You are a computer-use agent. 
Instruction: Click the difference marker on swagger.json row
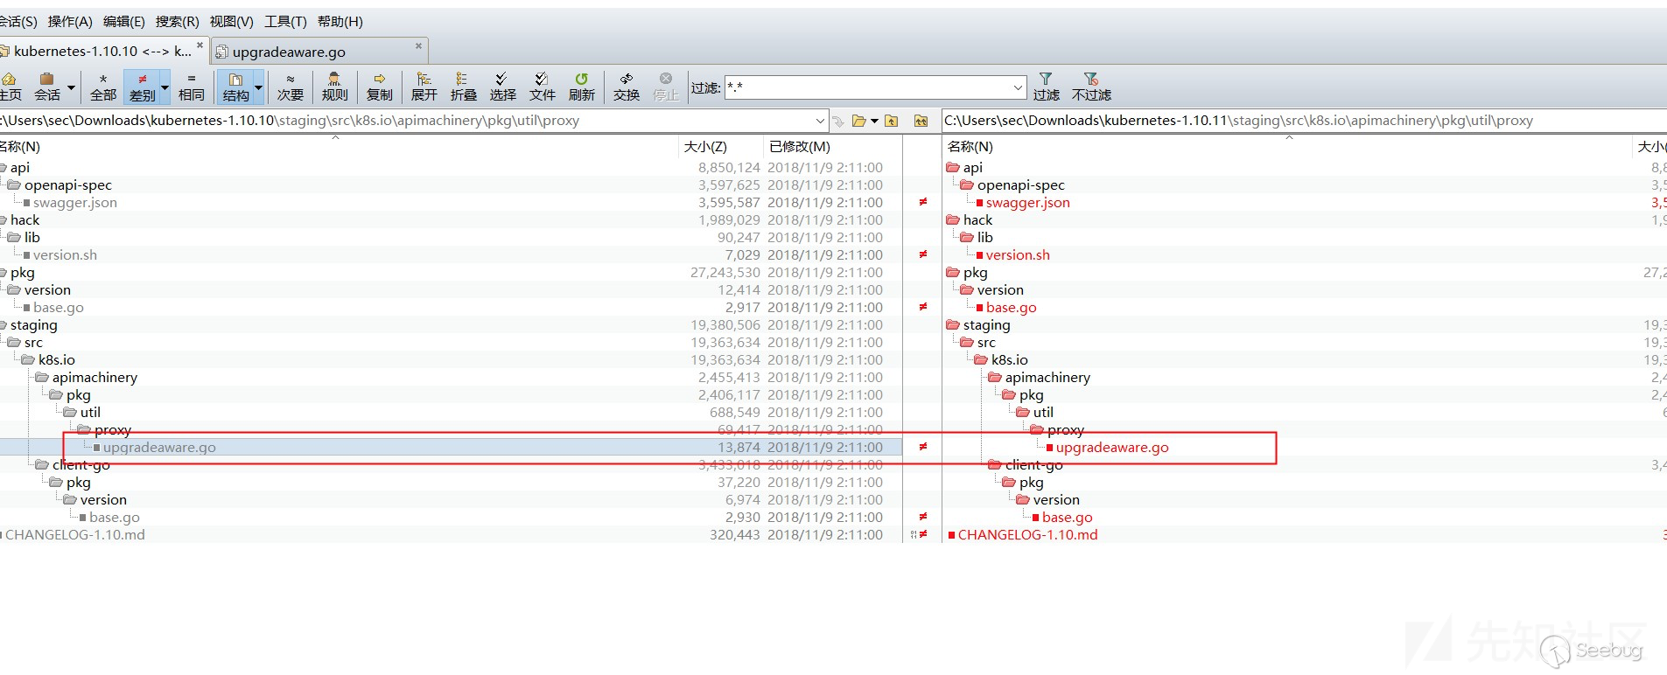click(922, 202)
